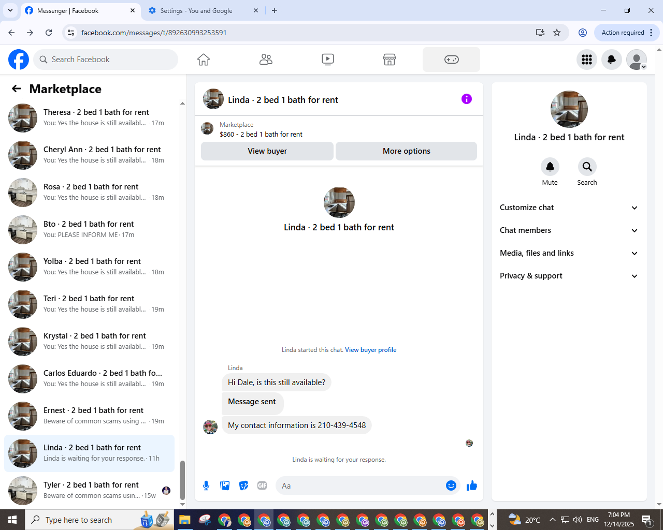Click Linda's listing thumbnail in right panel
This screenshot has height=530, width=663.
pyautogui.click(x=569, y=109)
